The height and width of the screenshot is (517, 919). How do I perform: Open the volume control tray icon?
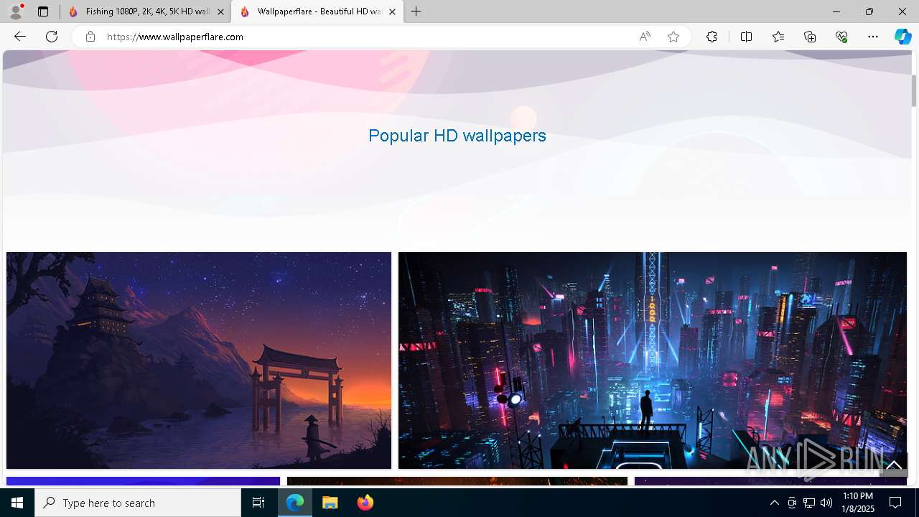pos(826,503)
